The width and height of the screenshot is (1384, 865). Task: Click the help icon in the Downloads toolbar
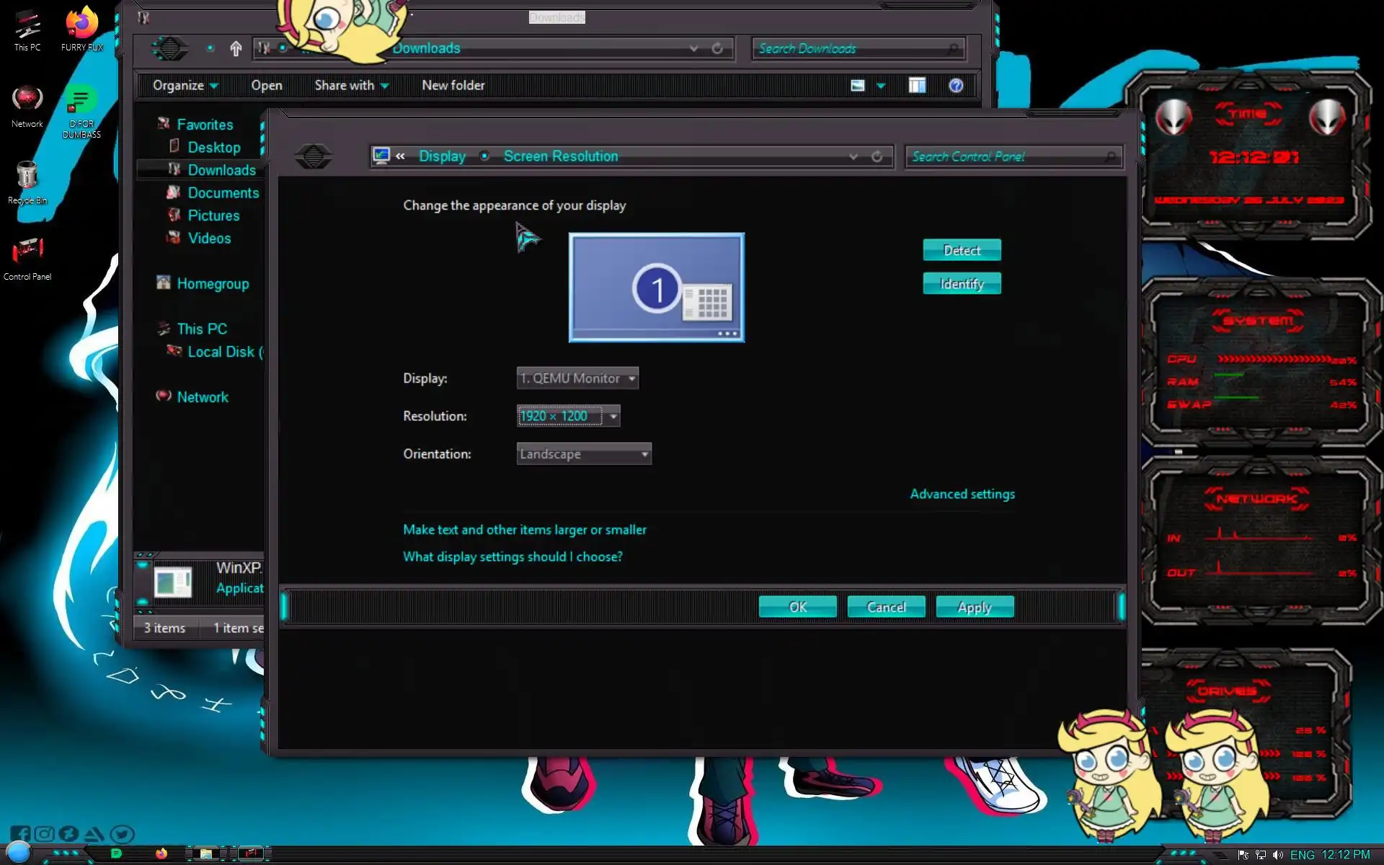coord(956,86)
